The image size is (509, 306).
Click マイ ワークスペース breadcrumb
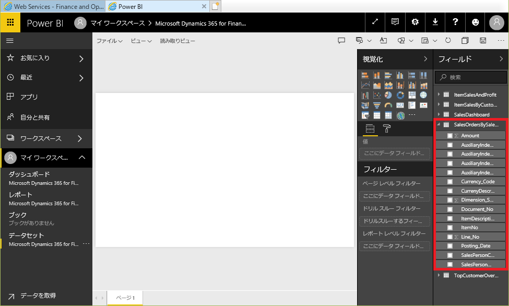(117, 23)
